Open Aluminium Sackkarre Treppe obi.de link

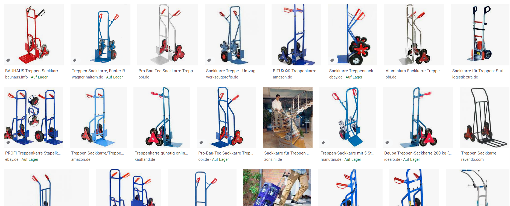pyautogui.click(x=414, y=71)
